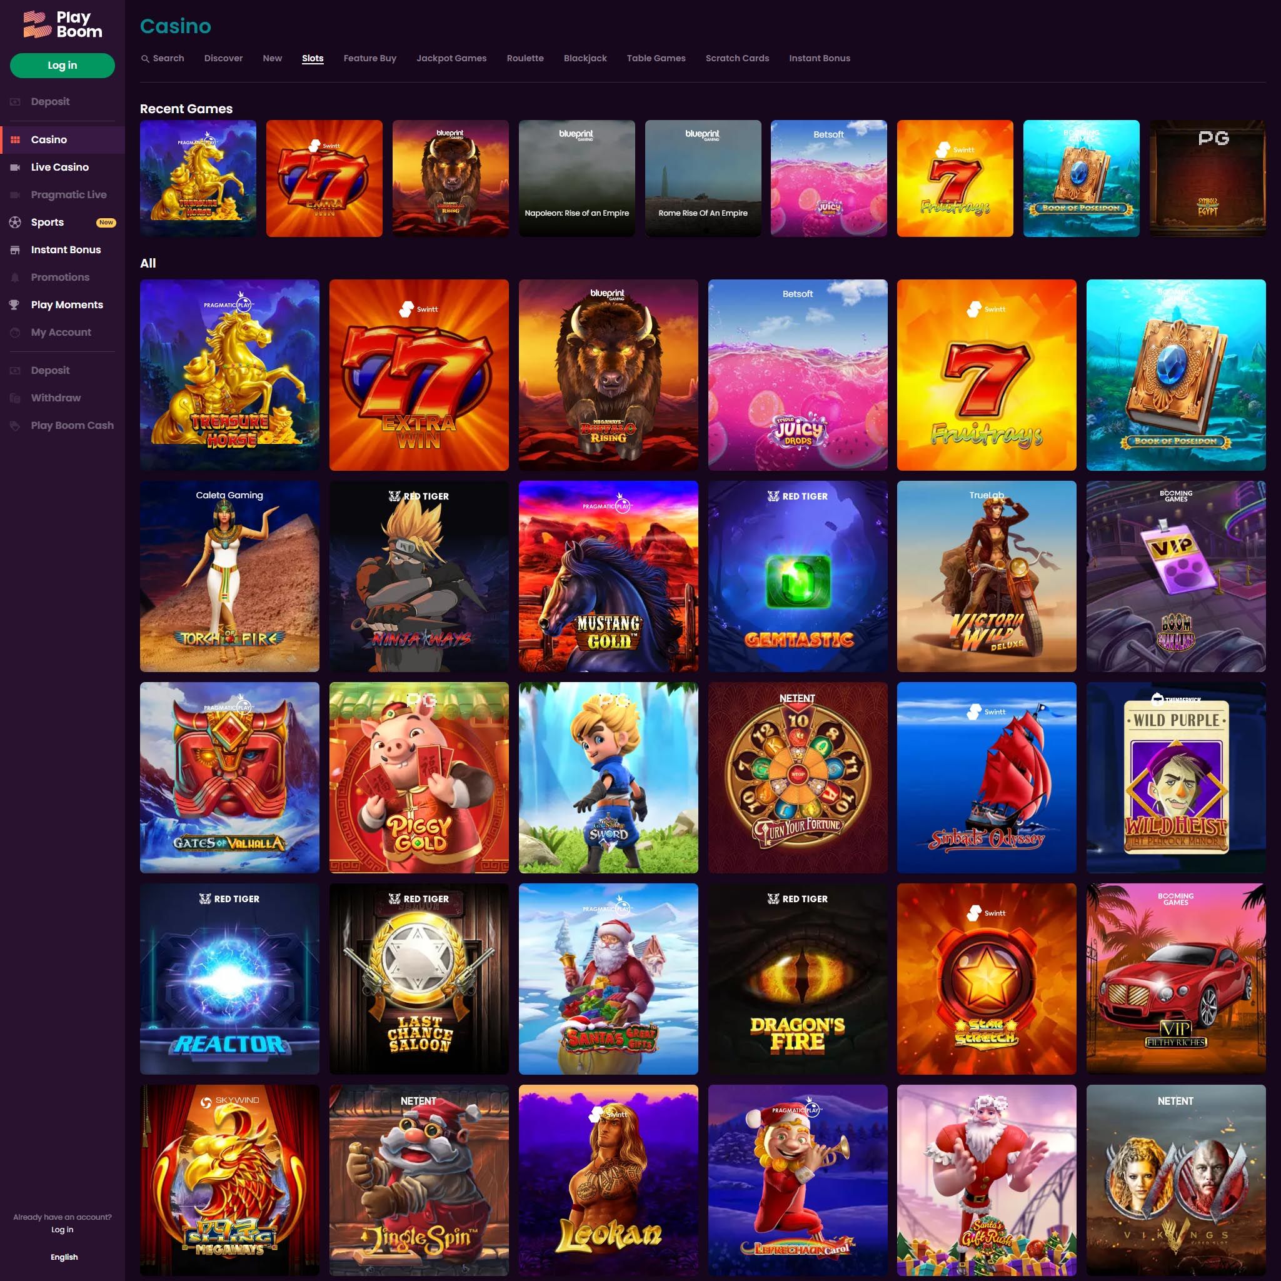This screenshot has height=1281, width=1281.
Task: Click the bottom Log in link
Action: [x=63, y=1229]
